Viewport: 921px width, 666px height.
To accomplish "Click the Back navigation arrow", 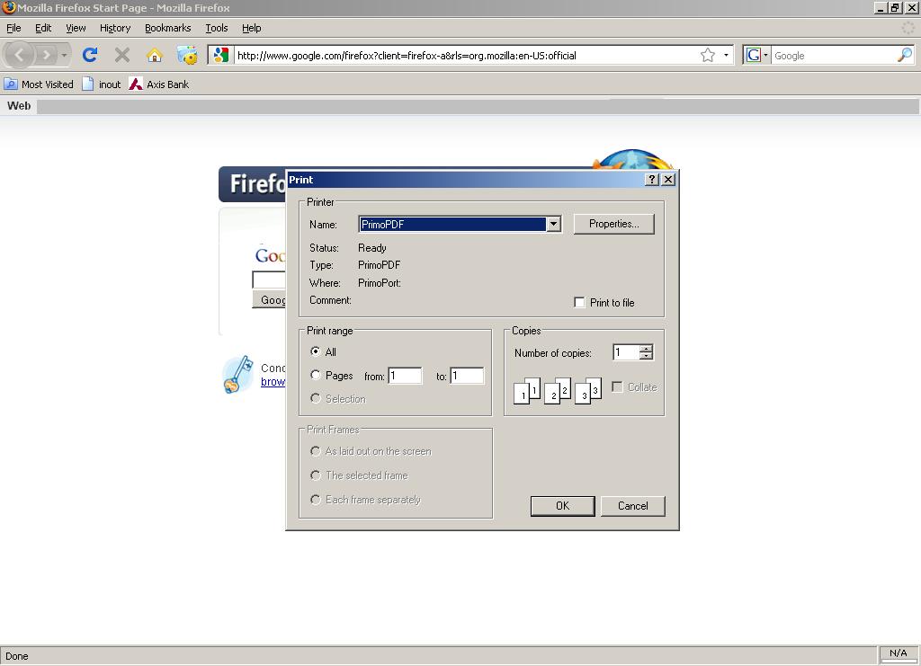I will (19, 55).
